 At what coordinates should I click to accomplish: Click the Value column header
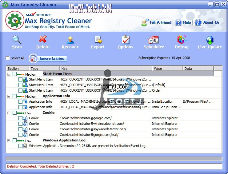click(167, 69)
